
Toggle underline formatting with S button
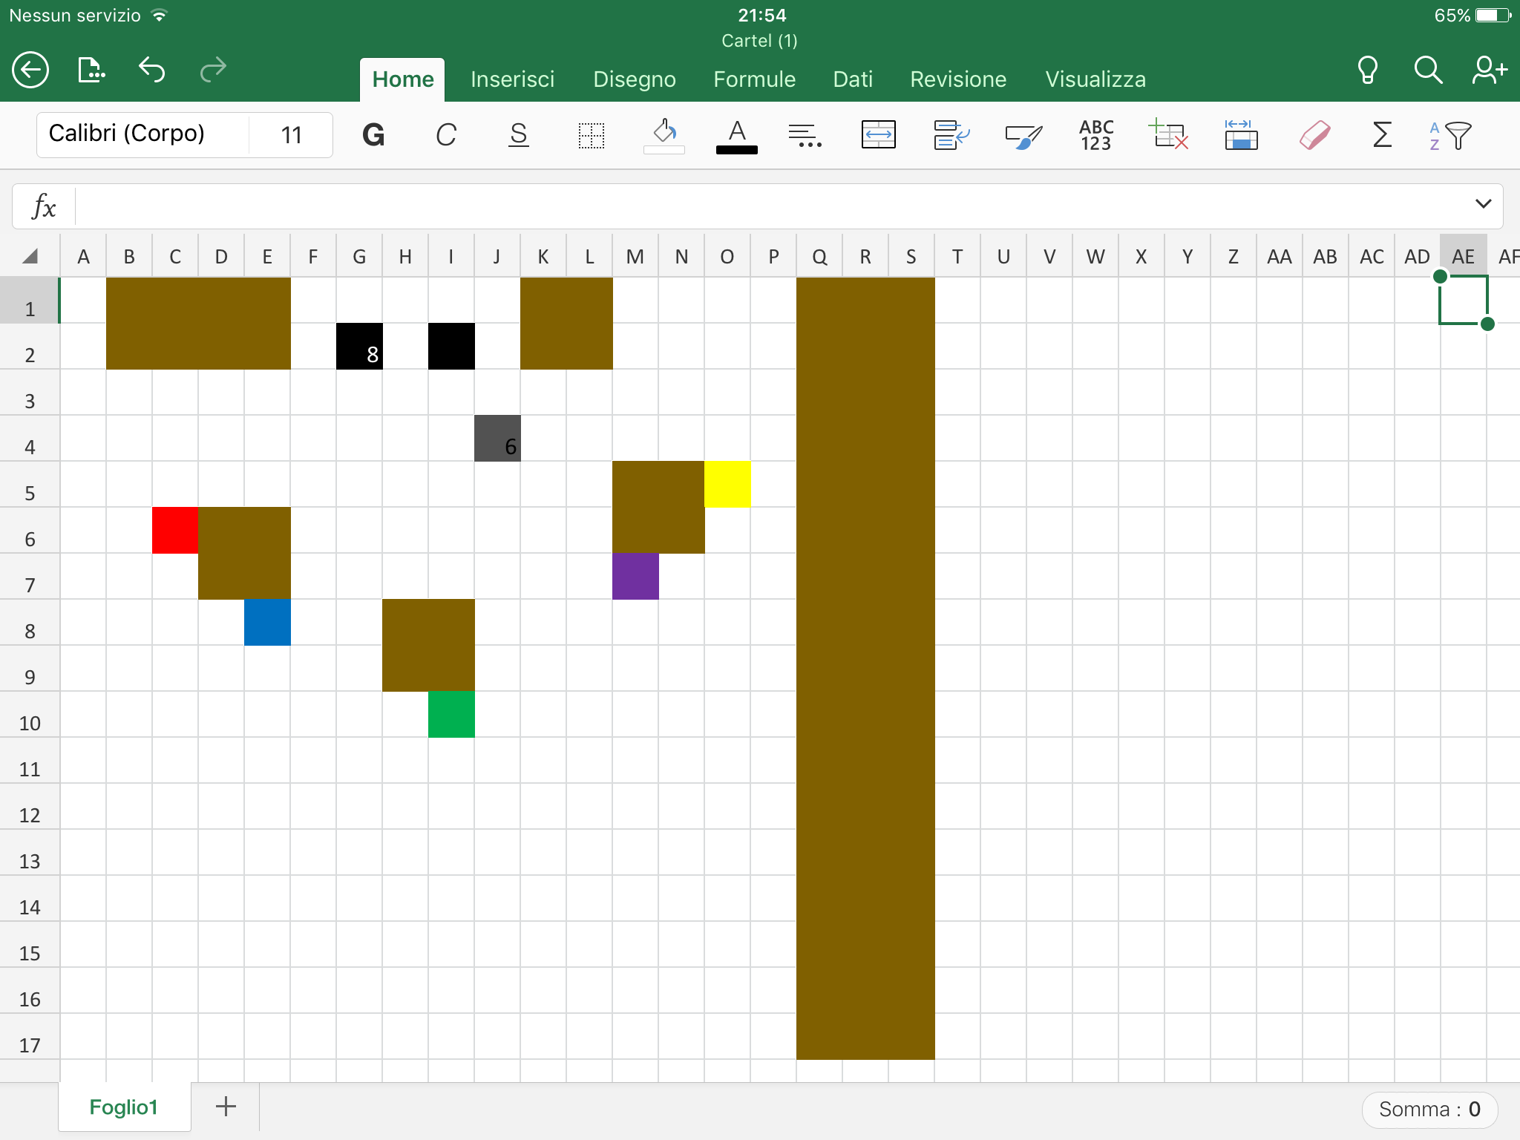(x=519, y=135)
